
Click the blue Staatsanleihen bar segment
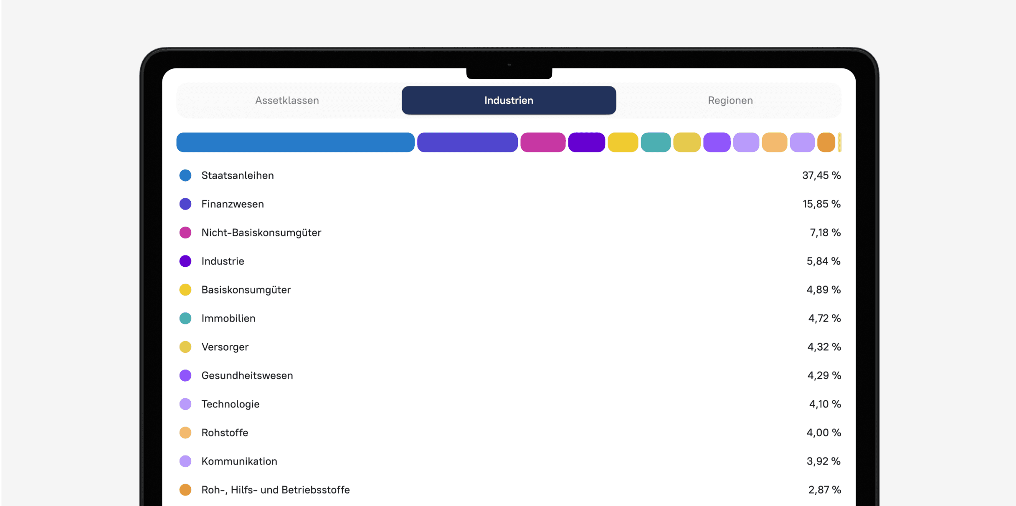295,142
